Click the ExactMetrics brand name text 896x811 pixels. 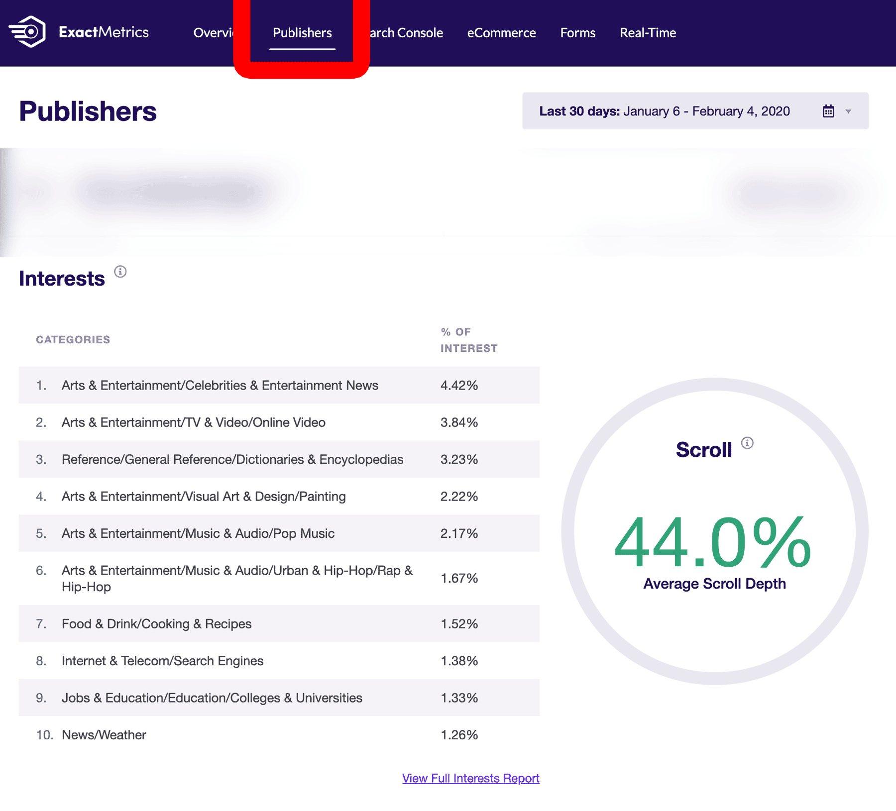(x=104, y=32)
